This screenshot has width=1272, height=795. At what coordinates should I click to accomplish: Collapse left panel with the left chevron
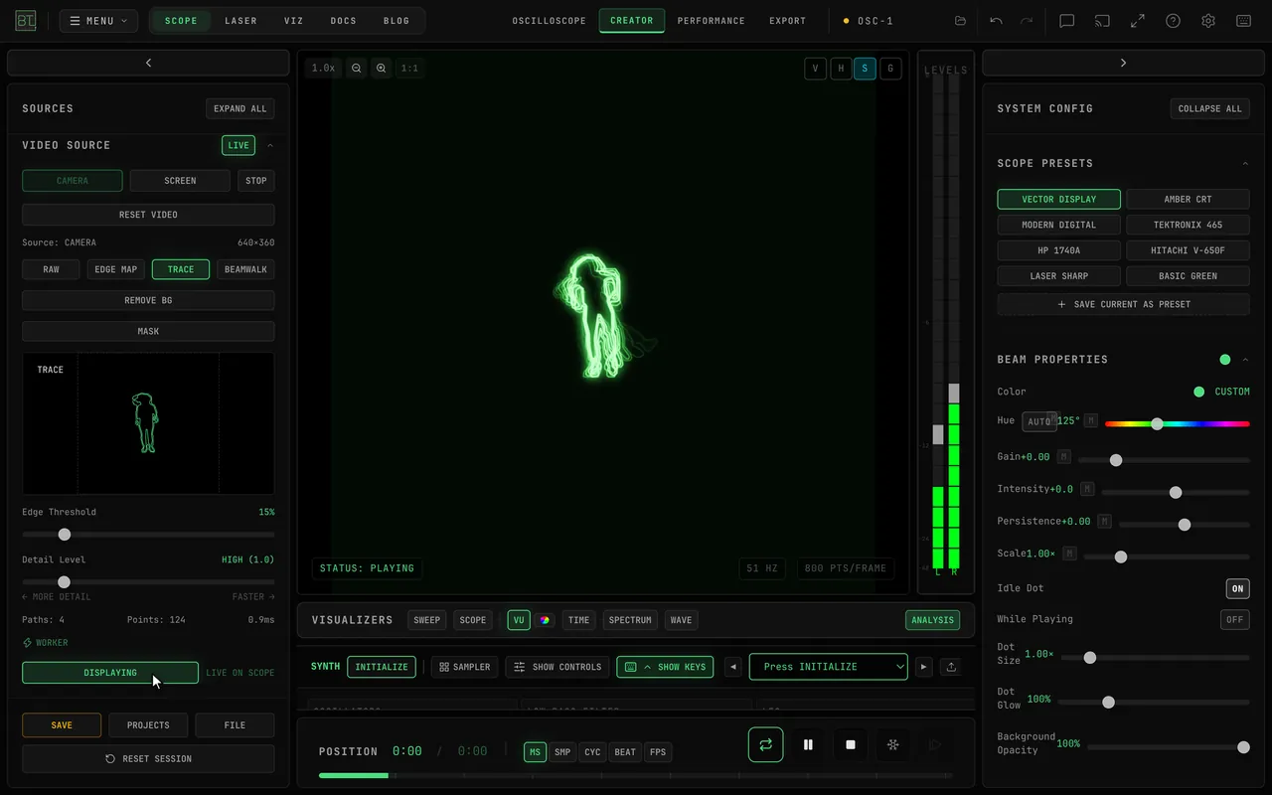pos(148,63)
